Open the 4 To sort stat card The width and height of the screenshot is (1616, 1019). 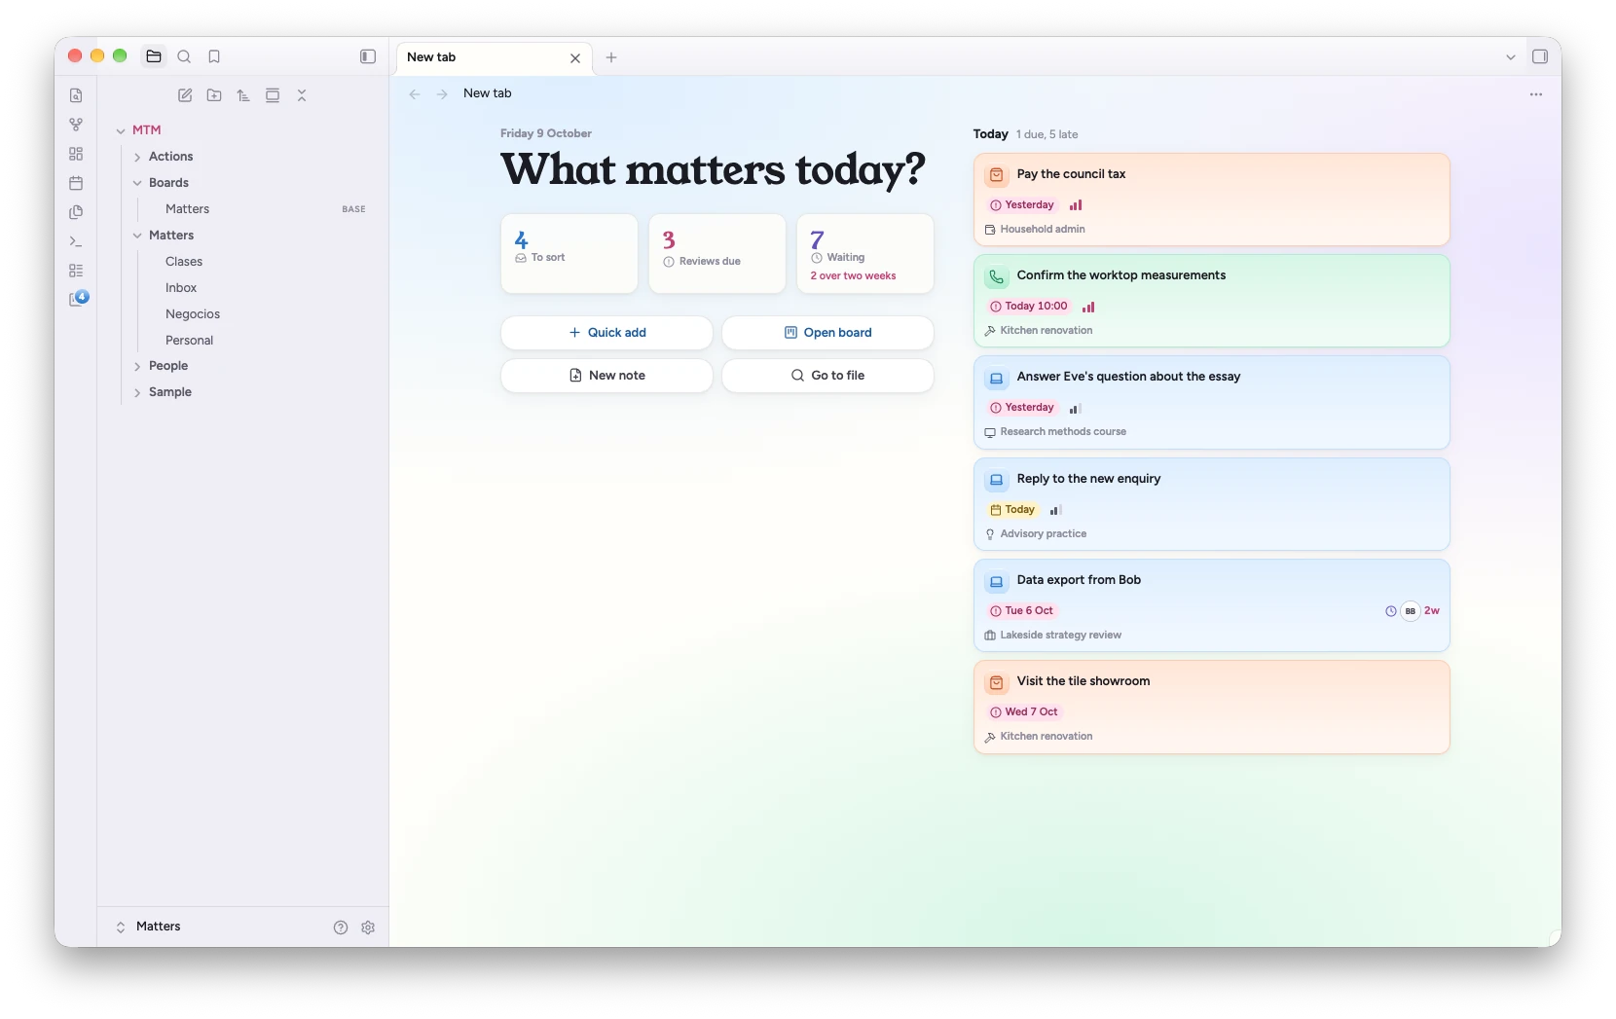tap(569, 253)
